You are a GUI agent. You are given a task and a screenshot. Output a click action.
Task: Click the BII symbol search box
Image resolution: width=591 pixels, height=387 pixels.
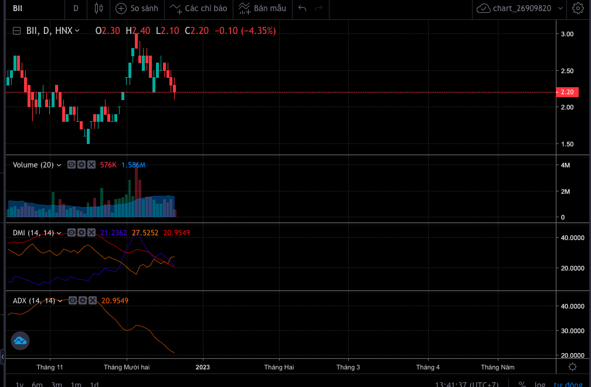(35, 8)
